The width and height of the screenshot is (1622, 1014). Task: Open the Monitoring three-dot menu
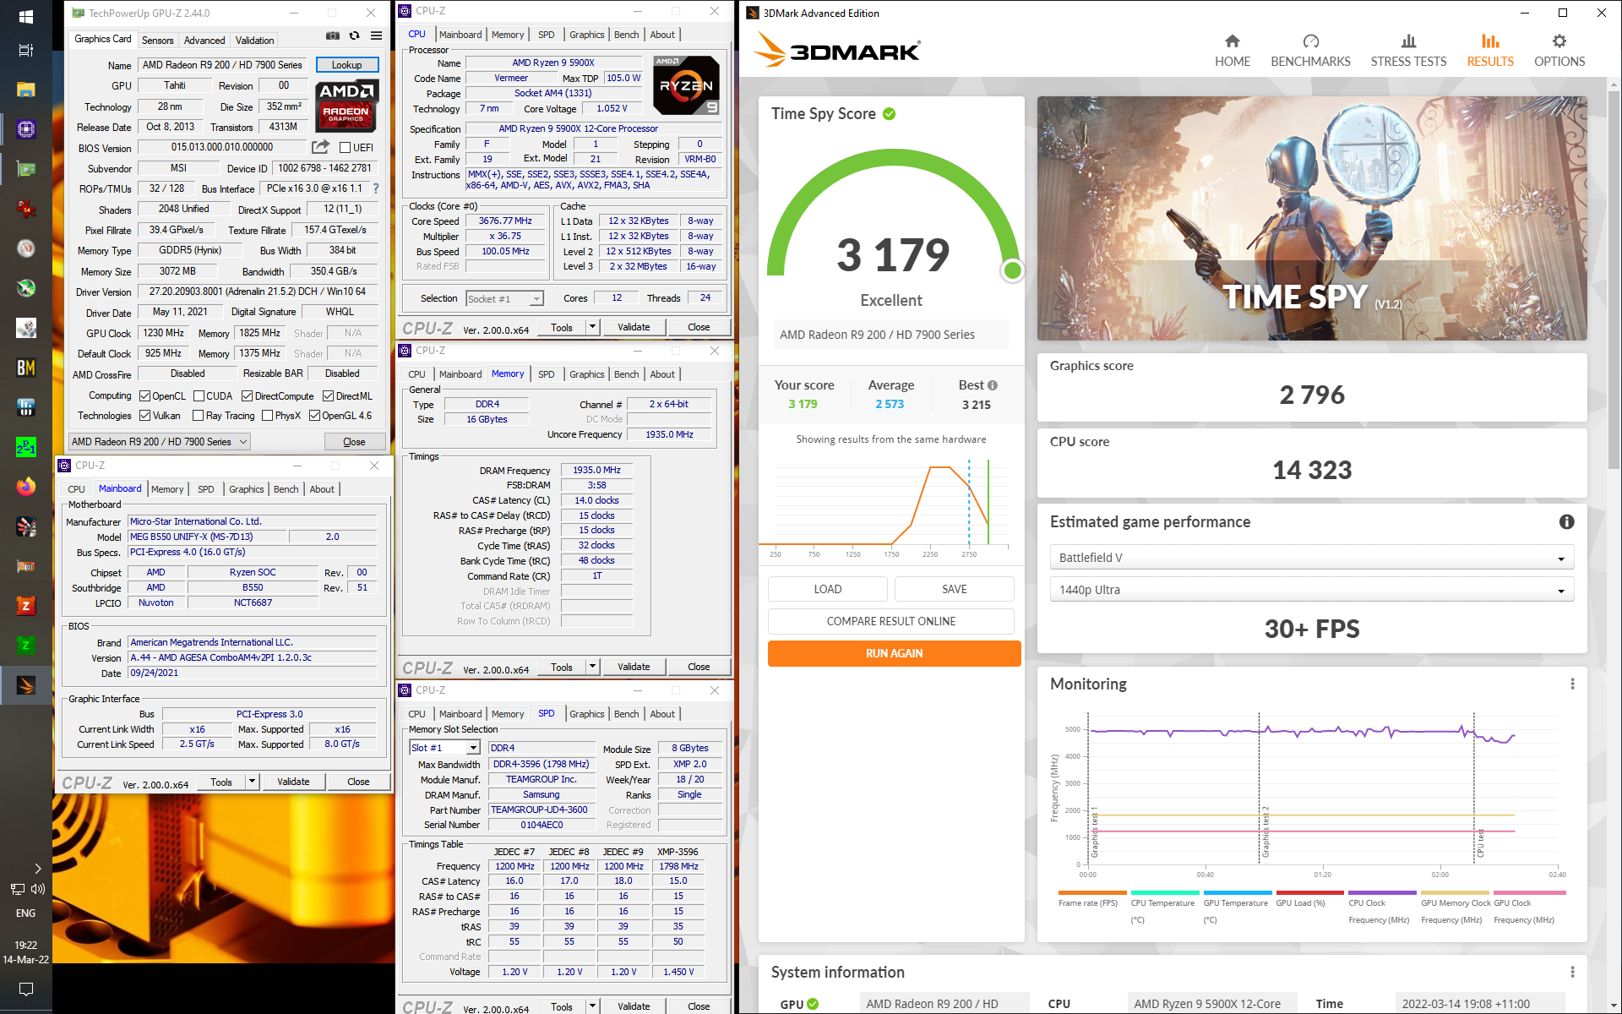(1572, 684)
